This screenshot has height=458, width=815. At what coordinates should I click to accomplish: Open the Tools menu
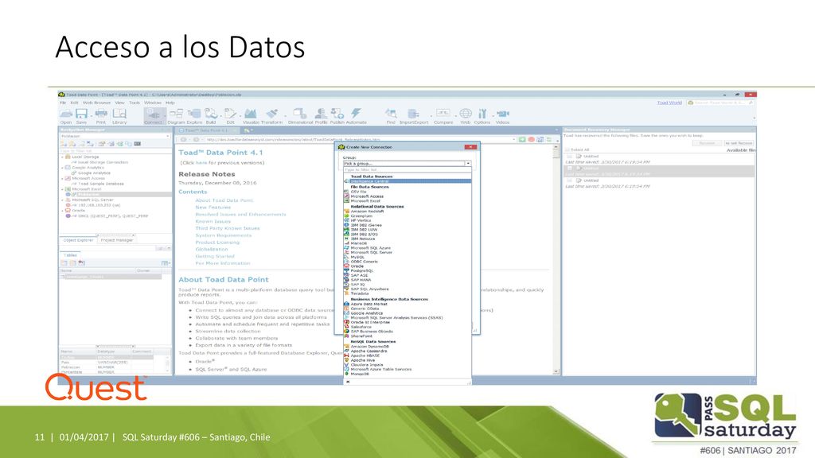click(x=135, y=103)
